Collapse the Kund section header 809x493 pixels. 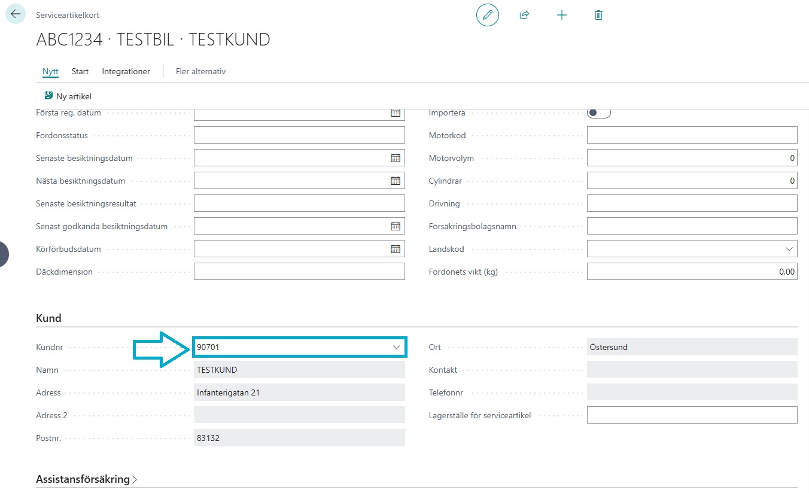click(x=48, y=318)
